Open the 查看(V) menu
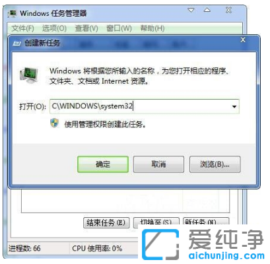This screenshot has height=264, width=270. click(86, 28)
